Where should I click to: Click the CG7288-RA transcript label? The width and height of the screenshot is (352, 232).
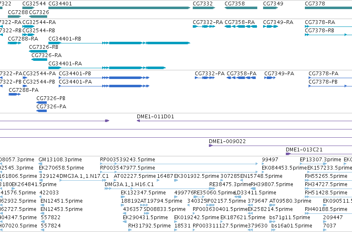click(23, 39)
